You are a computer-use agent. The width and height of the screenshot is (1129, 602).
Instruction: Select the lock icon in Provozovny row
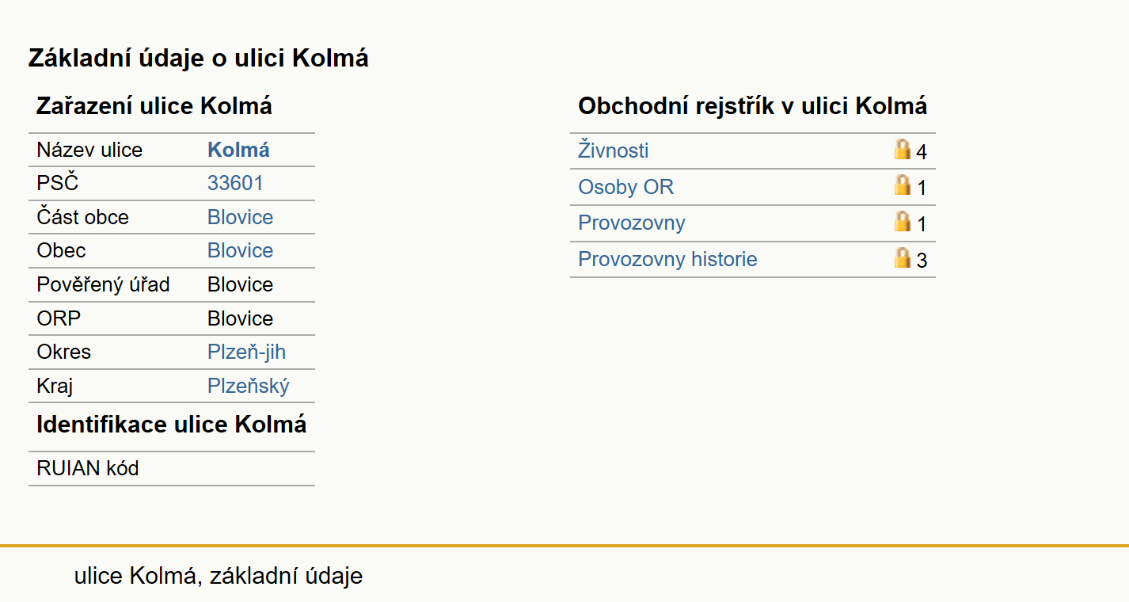(903, 221)
